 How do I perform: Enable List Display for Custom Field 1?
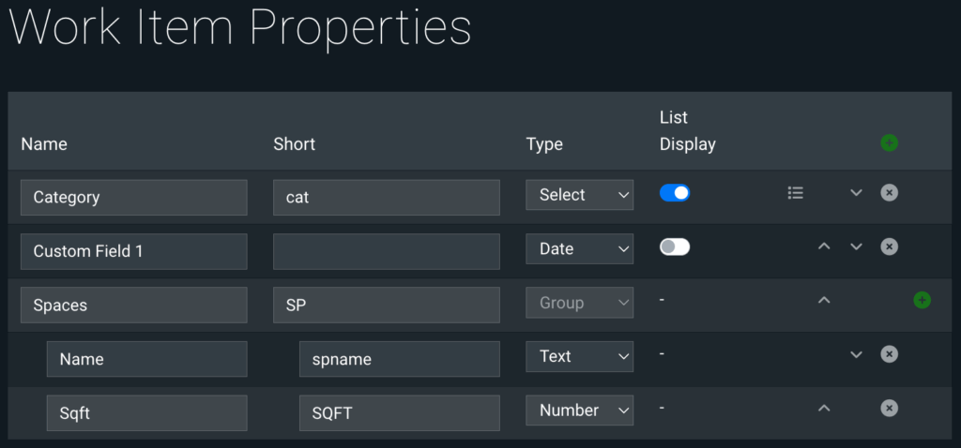(675, 247)
